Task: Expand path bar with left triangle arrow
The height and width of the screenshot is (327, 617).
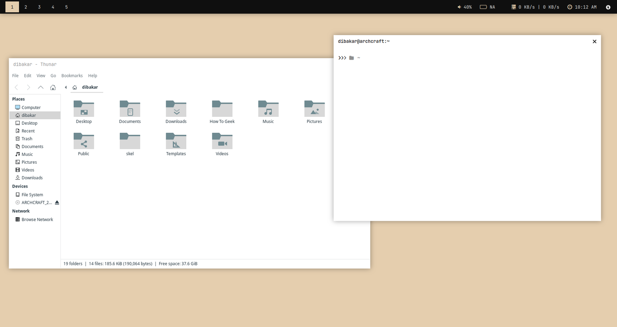Action: point(66,87)
